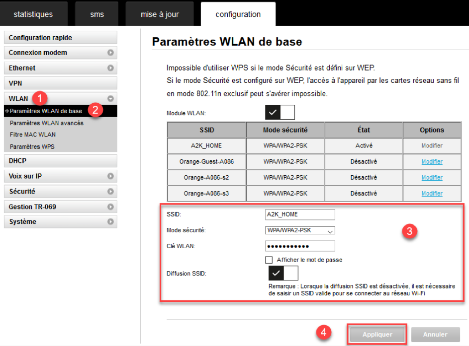Open the statistiques tab
Viewport: 469px width, 346px height.
pyautogui.click(x=33, y=14)
